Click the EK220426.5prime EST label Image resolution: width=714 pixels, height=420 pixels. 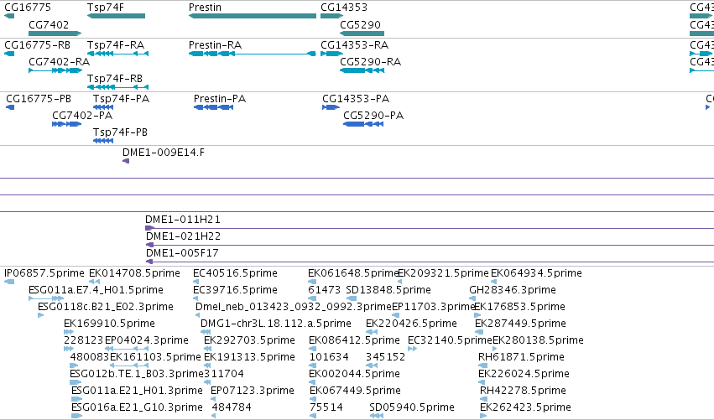pyautogui.click(x=411, y=324)
